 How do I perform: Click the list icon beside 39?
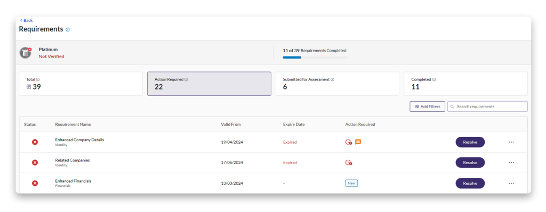[29, 87]
